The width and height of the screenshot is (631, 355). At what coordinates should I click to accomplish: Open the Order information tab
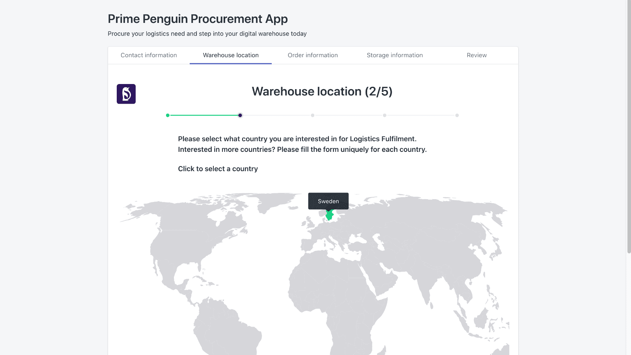point(313,55)
